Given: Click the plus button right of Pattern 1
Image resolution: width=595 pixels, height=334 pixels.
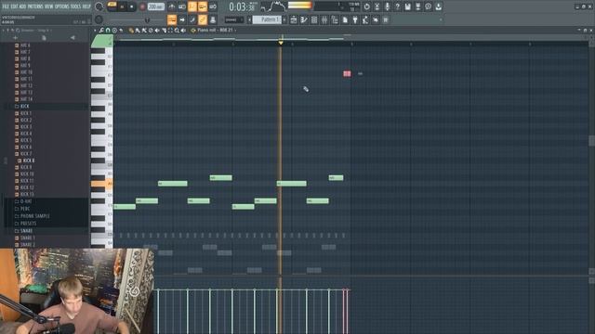Looking at the screenshot, I should [284, 19].
